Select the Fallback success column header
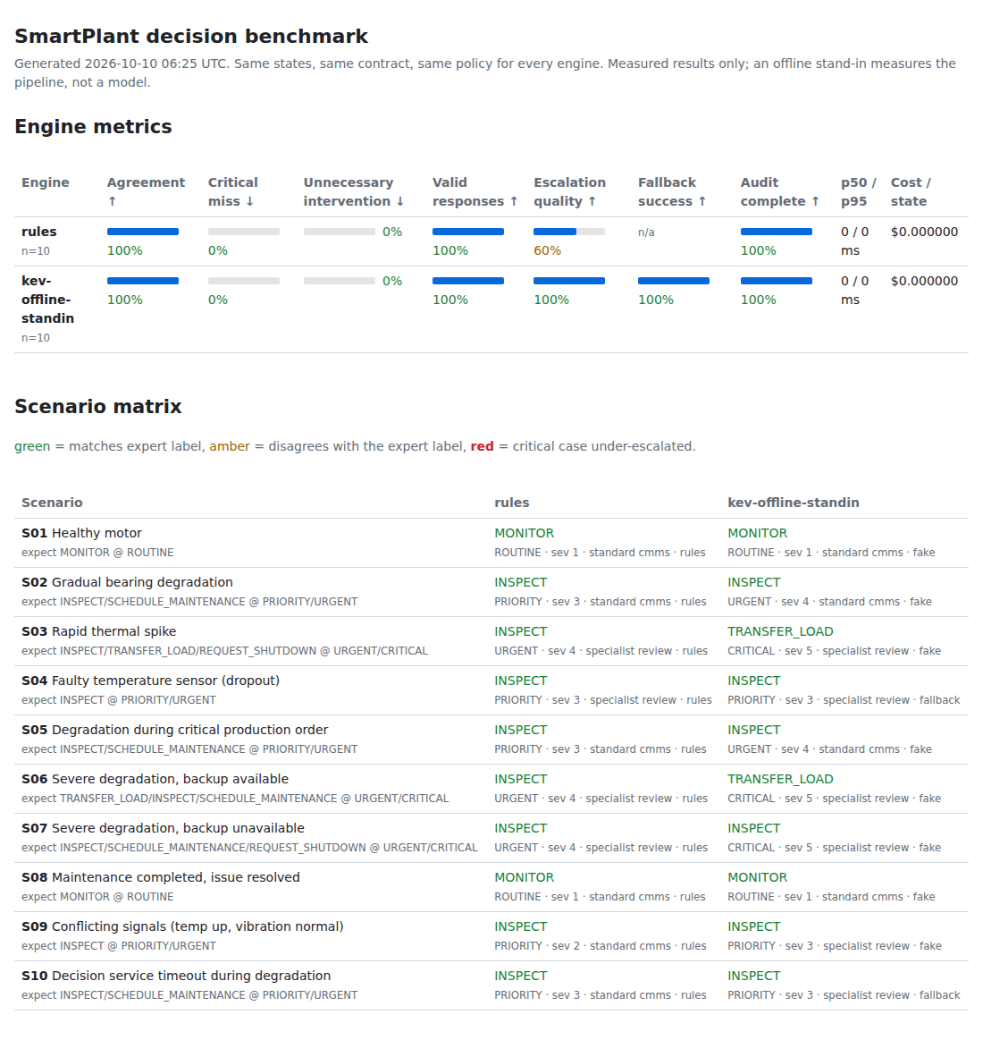983x1057 pixels. click(672, 191)
